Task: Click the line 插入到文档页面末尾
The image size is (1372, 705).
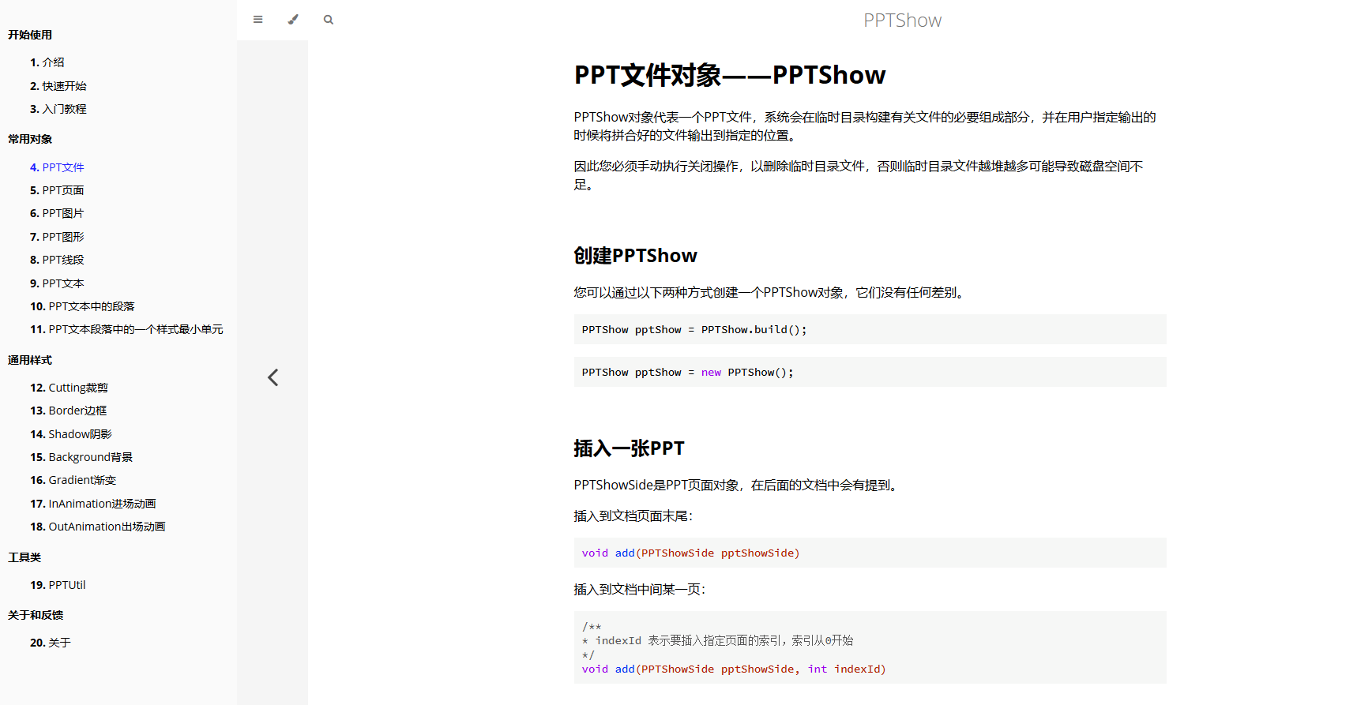Action: point(633,516)
